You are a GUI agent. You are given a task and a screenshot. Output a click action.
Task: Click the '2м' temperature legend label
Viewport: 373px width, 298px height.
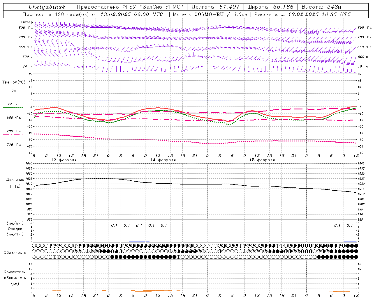click(x=14, y=91)
